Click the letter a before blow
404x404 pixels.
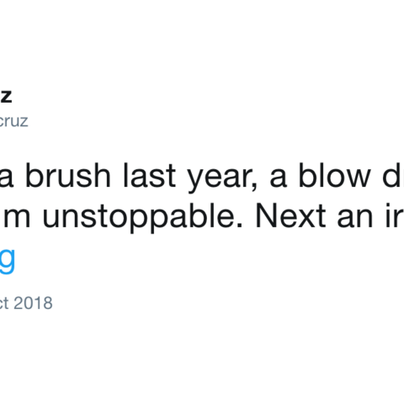click(278, 178)
